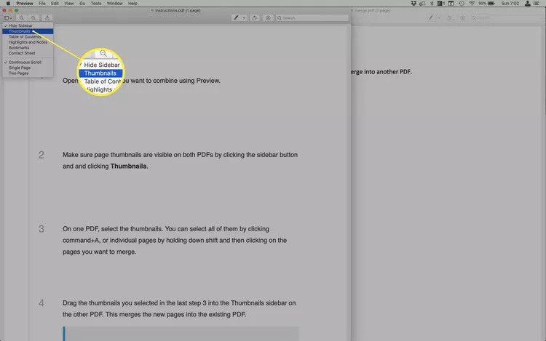Select the highlight pen tool icon
The width and height of the screenshot is (546, 341).
(235, 17)
